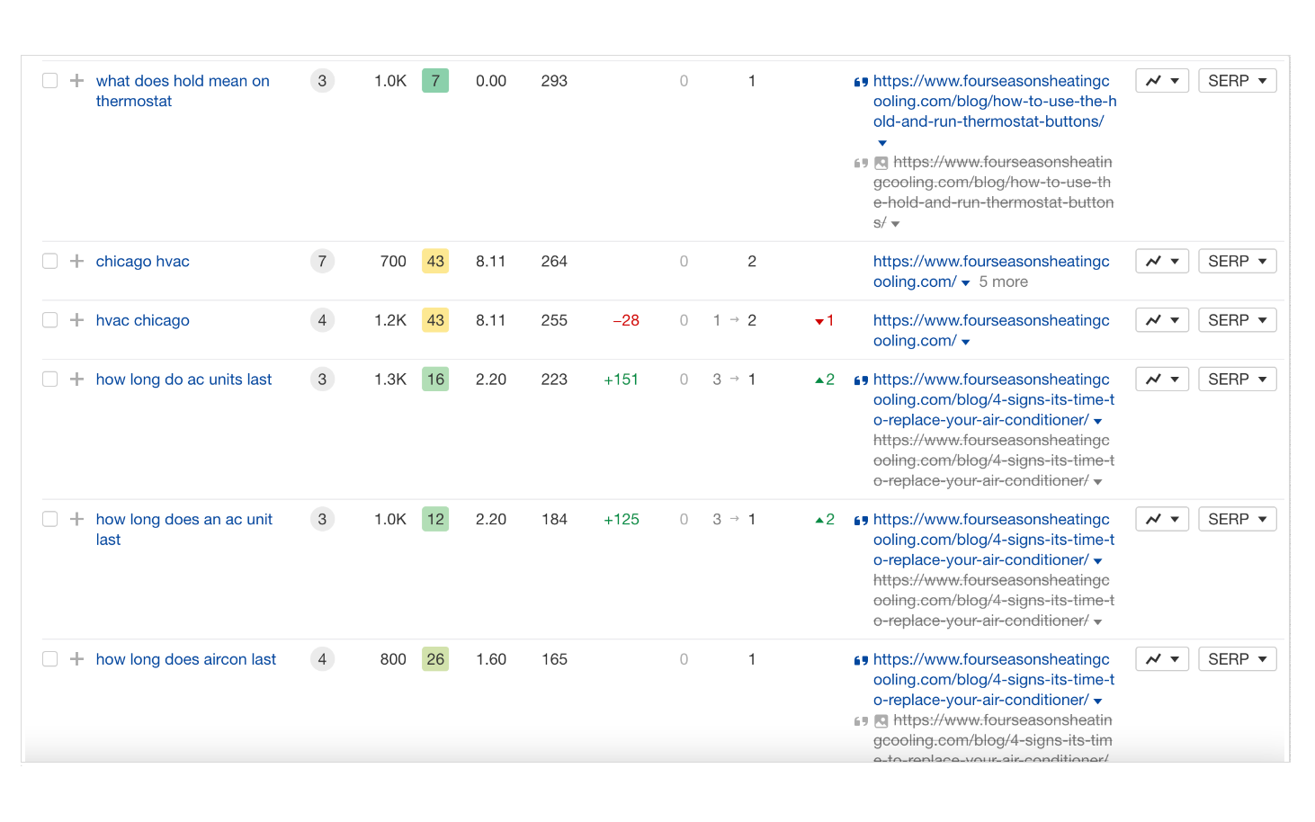Open the SERP dropdown for 'how long do ac units last'
This screenshot has width=1315, height=822.
point(1238,380)
